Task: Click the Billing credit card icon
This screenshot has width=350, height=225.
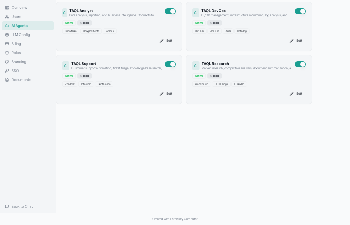Action: (x=7, y=44)
